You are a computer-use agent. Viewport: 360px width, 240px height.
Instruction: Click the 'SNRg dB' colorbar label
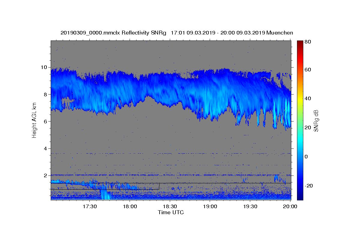(316, 120)
